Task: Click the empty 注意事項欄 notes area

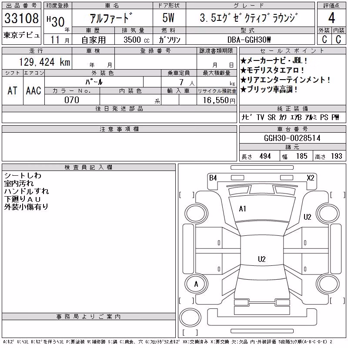Action: [x=119, y=147]
